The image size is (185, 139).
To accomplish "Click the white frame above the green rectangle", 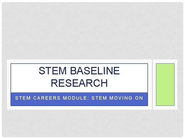I will [x=165, y=62].
